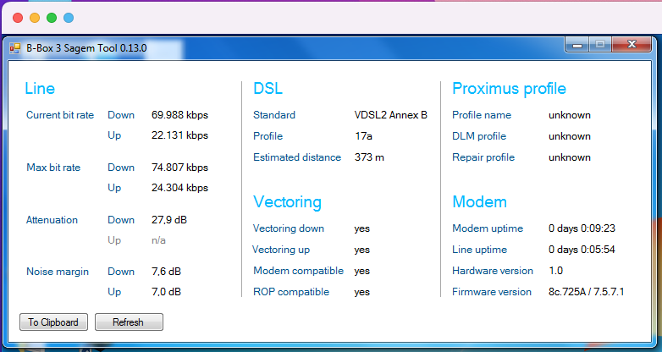The width and height of the screenshot is (662, 352).
Task: Click the Hardware version value 1.0
Action: [555, 271]
